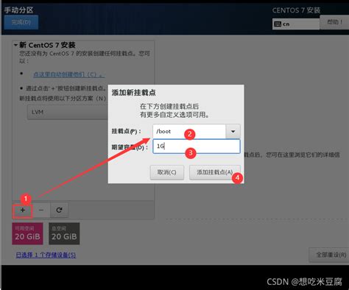Click the 挂载点(P) label
Viewport: 349px width, 290px height.
[x=127, y=132]
